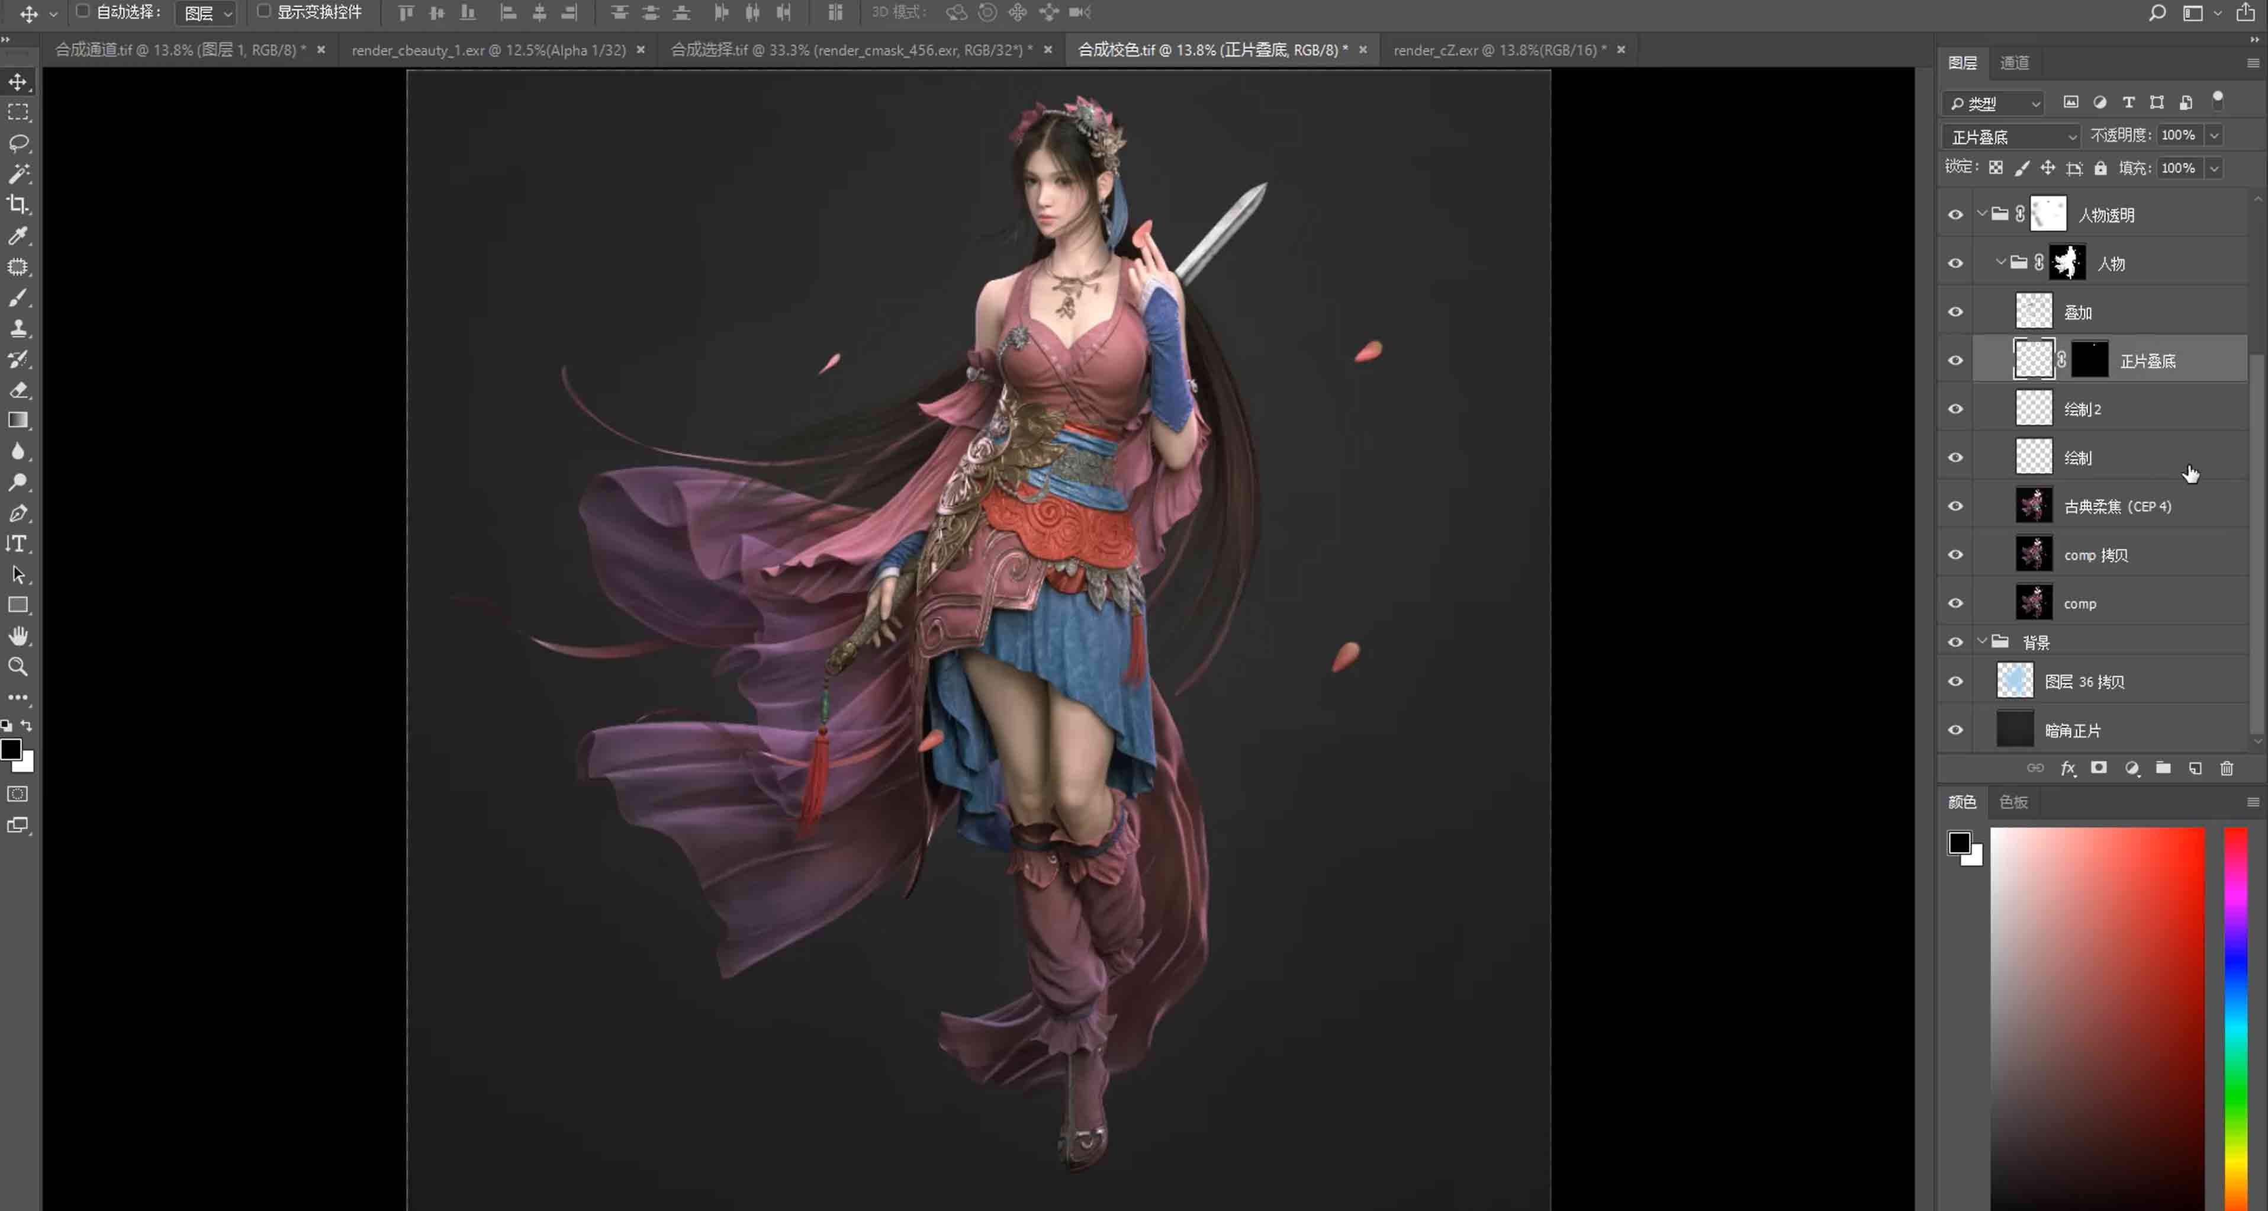Hide the 暗角正片 layer
2268x1211 pixels.
[1955, 730]
